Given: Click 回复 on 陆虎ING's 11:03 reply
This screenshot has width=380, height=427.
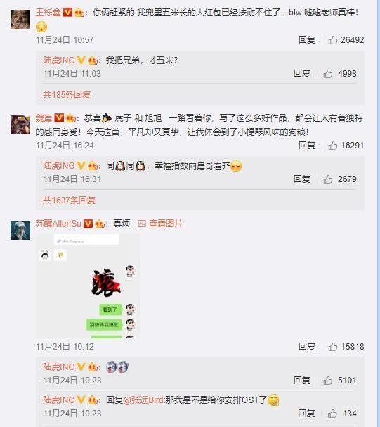Looking at the screenshot, I should pos(302,74).
